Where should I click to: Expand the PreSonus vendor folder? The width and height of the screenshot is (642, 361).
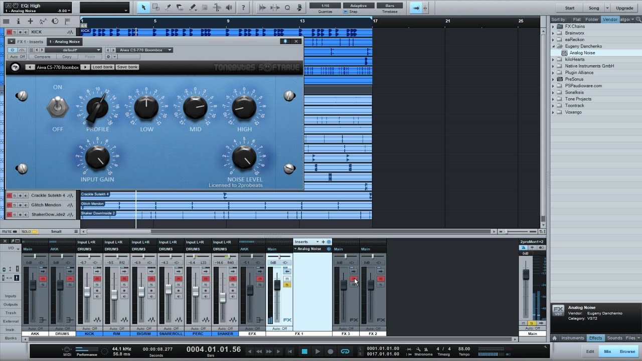coord(554,79)
